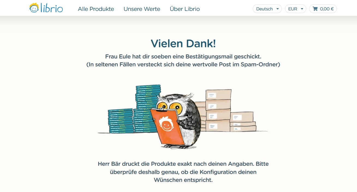Image resolution: width=357 pixels, height=192 pixels.
Task: Click the 0,00 € cart total
Action: [x=327, y=9]
